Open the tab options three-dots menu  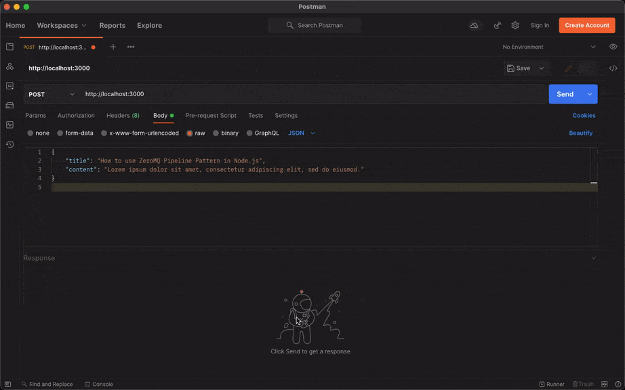click(131, 47)
